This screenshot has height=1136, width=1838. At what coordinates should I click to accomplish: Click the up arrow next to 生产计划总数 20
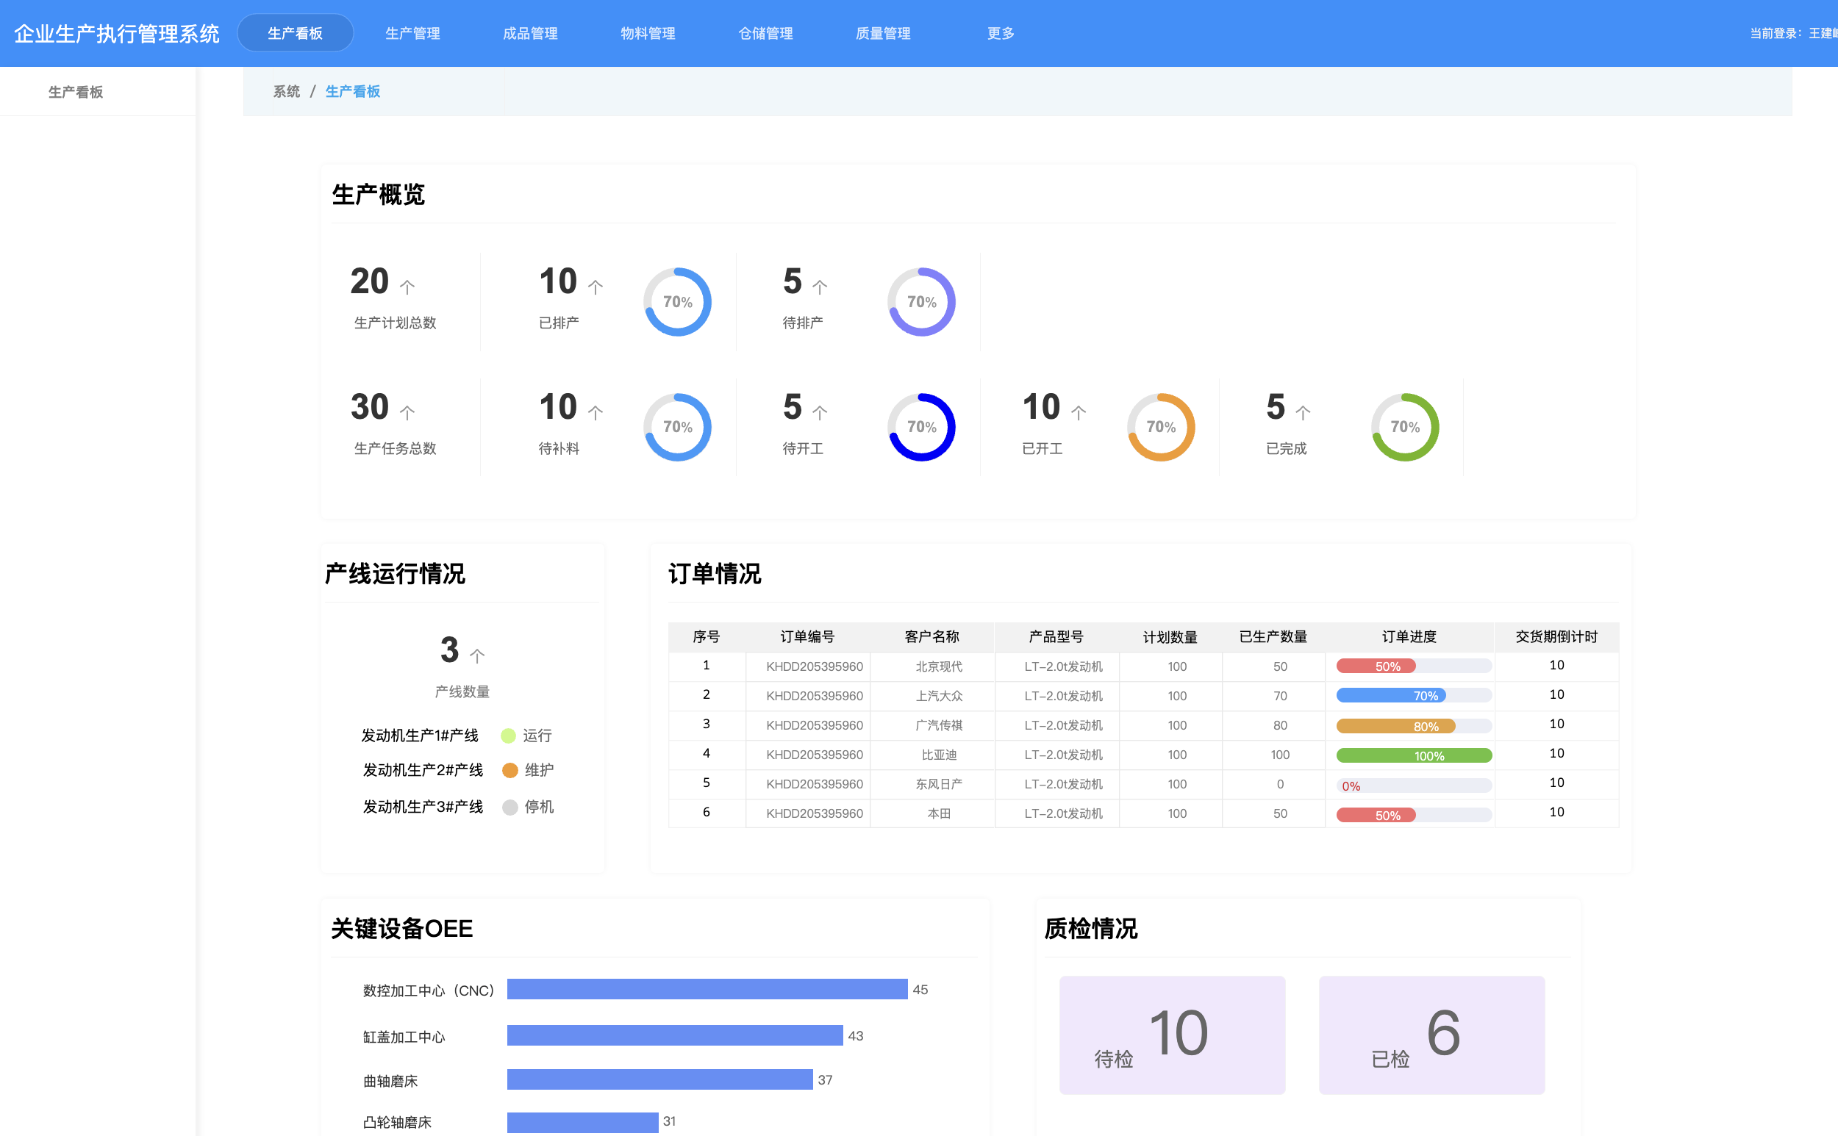point(407,287)
